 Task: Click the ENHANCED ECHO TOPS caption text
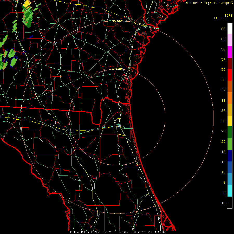(91, 232)
